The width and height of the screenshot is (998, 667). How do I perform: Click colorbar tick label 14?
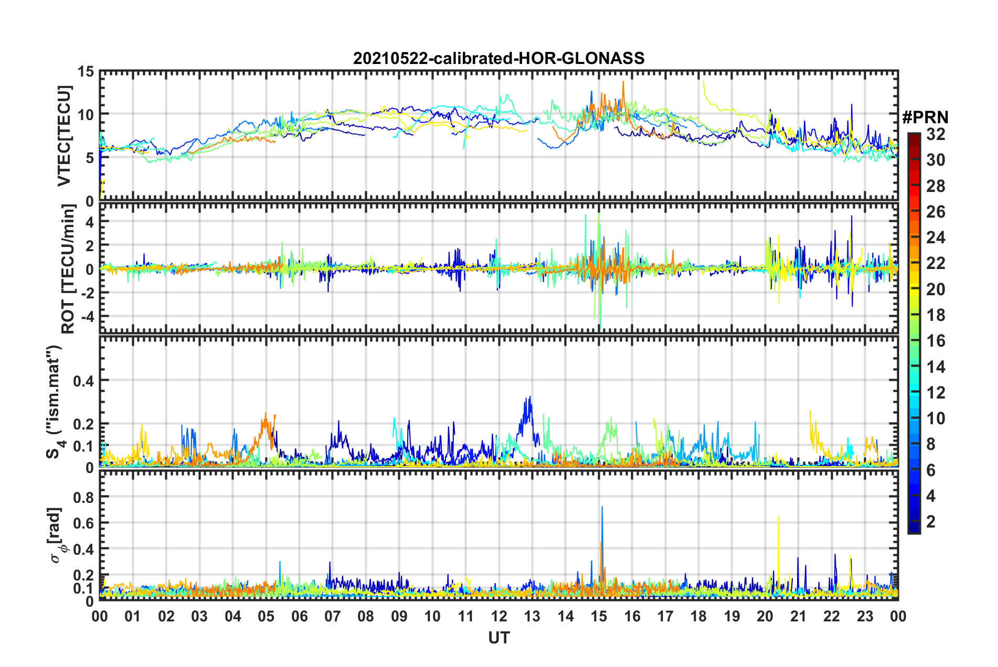coord(936,367)
